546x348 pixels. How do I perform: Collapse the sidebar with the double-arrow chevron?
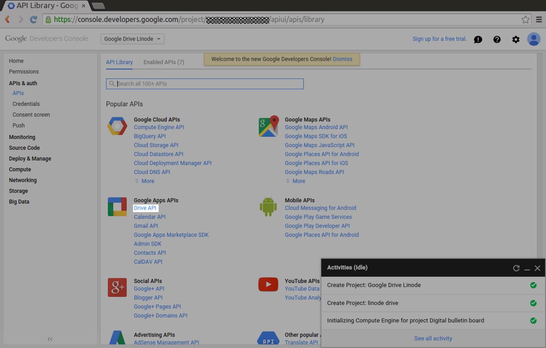[50, 339]
